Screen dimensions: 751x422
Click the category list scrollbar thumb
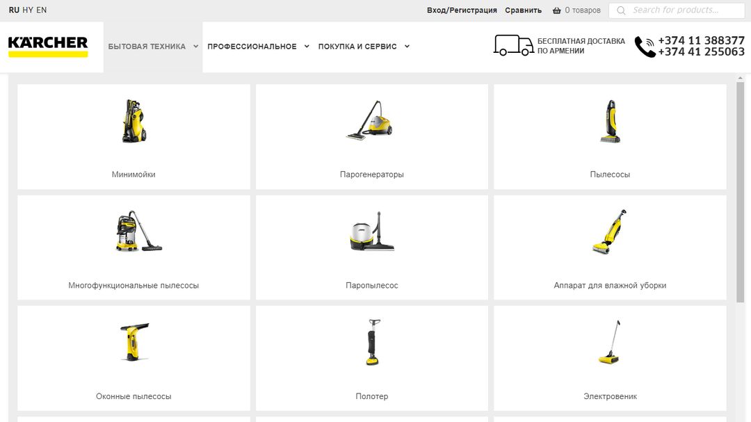[740, 192]
